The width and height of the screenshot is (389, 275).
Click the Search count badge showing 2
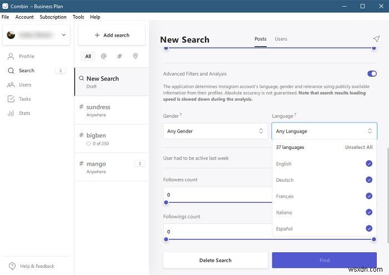tap(61, 71)
